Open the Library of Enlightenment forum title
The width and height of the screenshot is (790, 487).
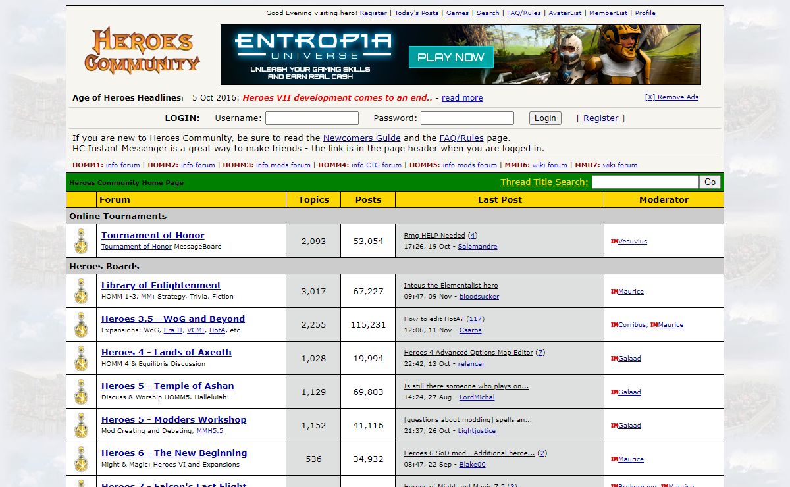click(161, 286)
